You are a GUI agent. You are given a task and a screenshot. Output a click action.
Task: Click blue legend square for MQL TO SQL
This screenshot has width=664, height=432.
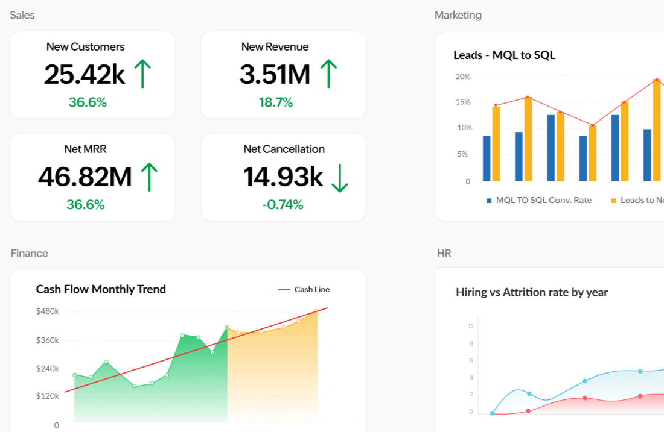tap(489, 200)
